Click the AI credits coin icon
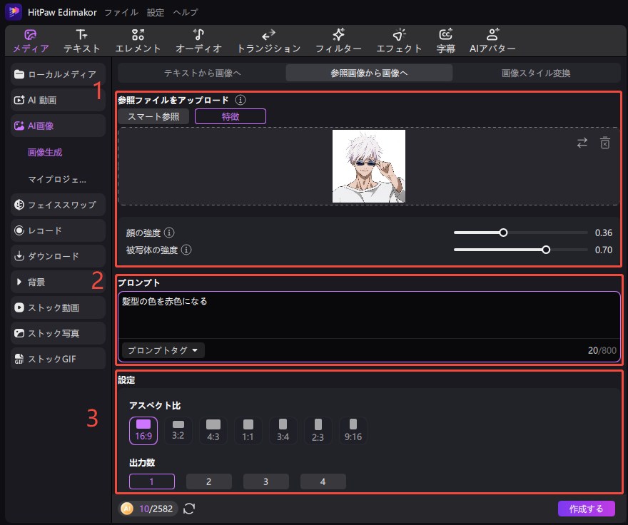628x525 pixels. point(127,509)
